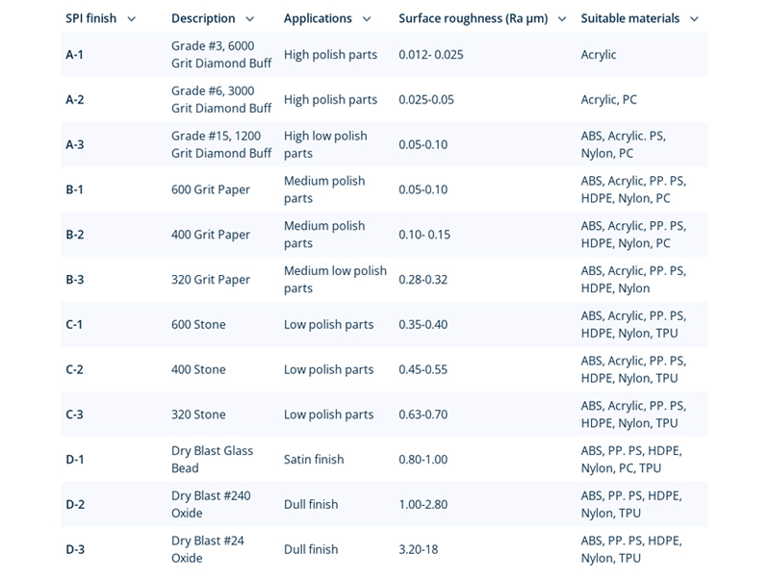Screen dimensions: 770x577
Task: Select the A-2 finish cell
Action: [75, 100]
